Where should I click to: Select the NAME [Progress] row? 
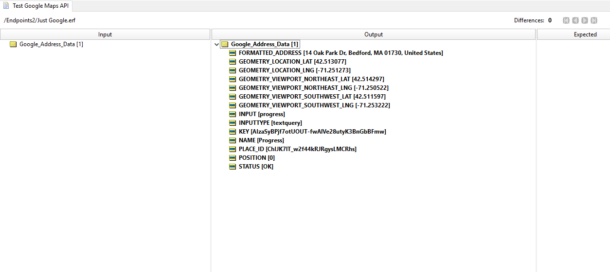coord(261,140)
